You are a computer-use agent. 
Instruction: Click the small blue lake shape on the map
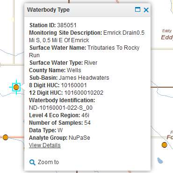coord(160,161)
